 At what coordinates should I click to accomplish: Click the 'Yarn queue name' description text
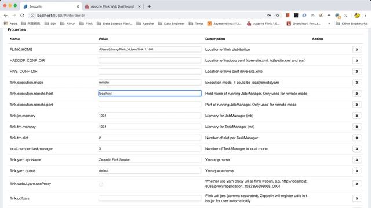pos(219,171)
